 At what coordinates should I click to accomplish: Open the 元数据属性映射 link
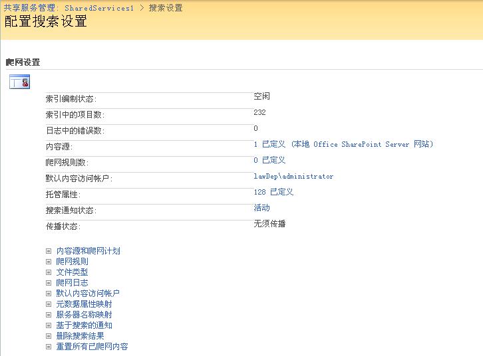pyautogui.click(x=84, y=304)
